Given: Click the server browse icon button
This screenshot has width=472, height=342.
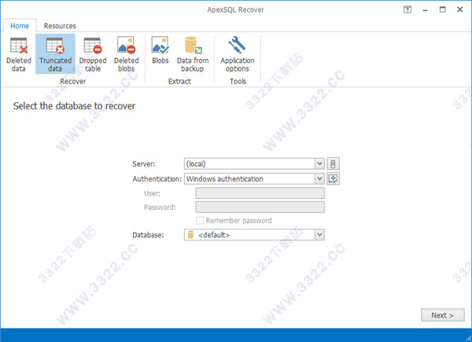Looking at the screenshot, I should pos(333,164).
